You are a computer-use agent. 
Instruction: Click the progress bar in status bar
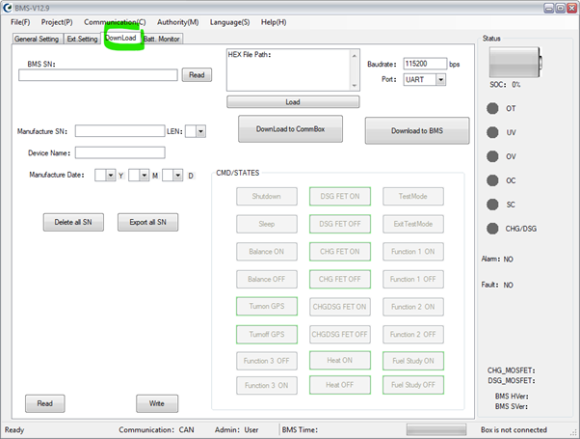[x=436, y=429]
